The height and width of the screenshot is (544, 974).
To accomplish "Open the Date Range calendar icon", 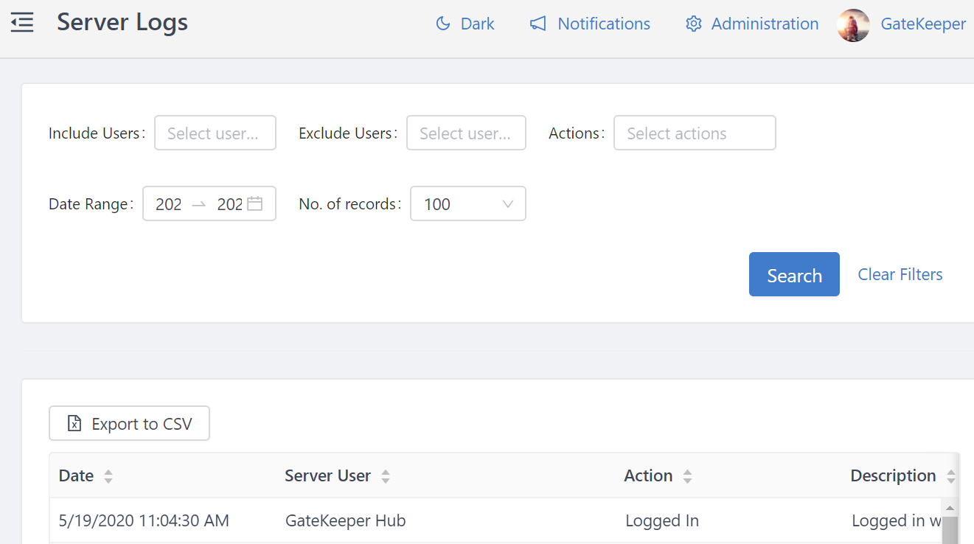I will [x=254, y=203].
